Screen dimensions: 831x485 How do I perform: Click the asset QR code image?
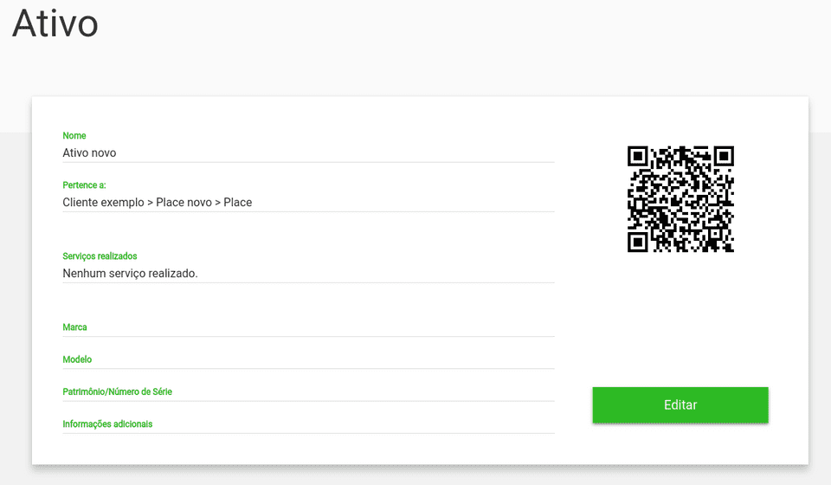680,198
